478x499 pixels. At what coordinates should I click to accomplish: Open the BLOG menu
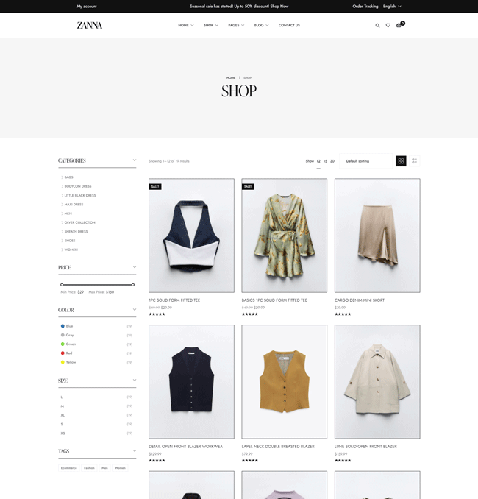tap(261, 26)
